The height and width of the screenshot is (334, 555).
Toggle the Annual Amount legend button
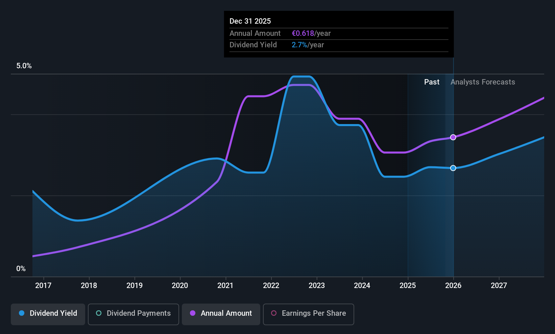click(221, 314)
